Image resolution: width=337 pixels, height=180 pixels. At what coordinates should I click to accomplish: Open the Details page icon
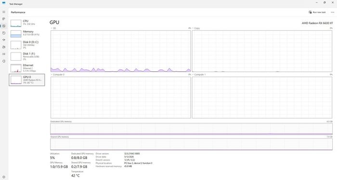[4, 54]
